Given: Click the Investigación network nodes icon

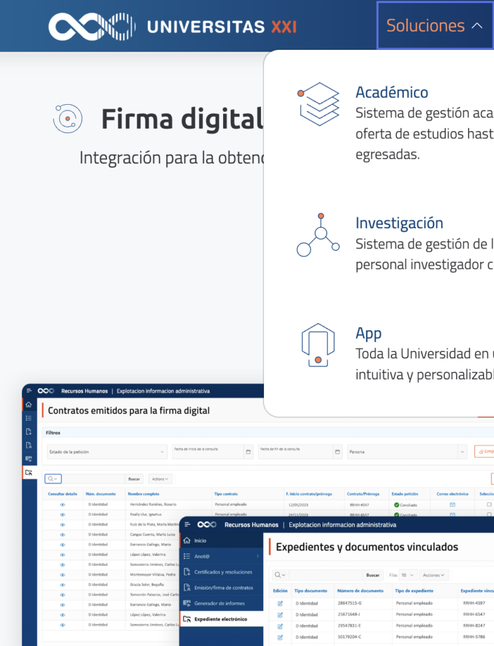Looking at the screenshot, I should click(x=318, y=235).
